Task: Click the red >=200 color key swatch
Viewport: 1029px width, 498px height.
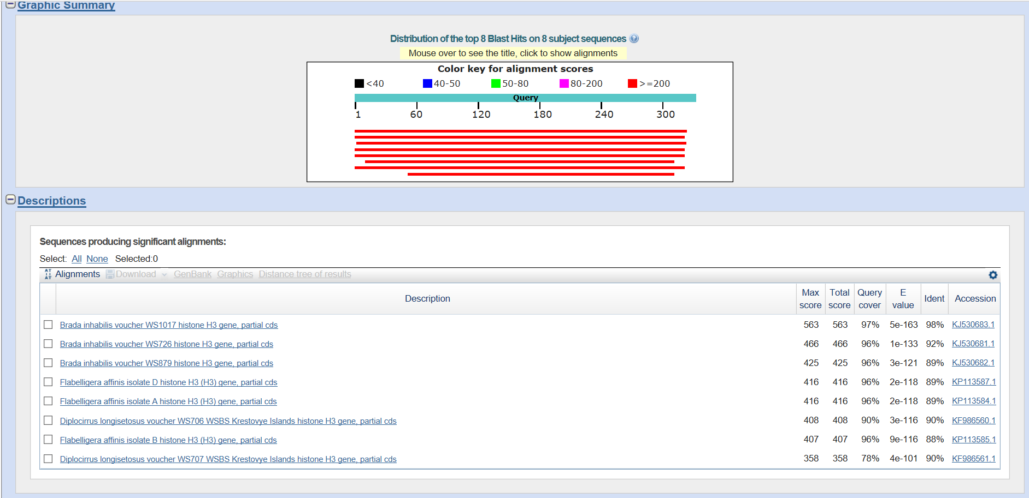Action: (632, 83)
